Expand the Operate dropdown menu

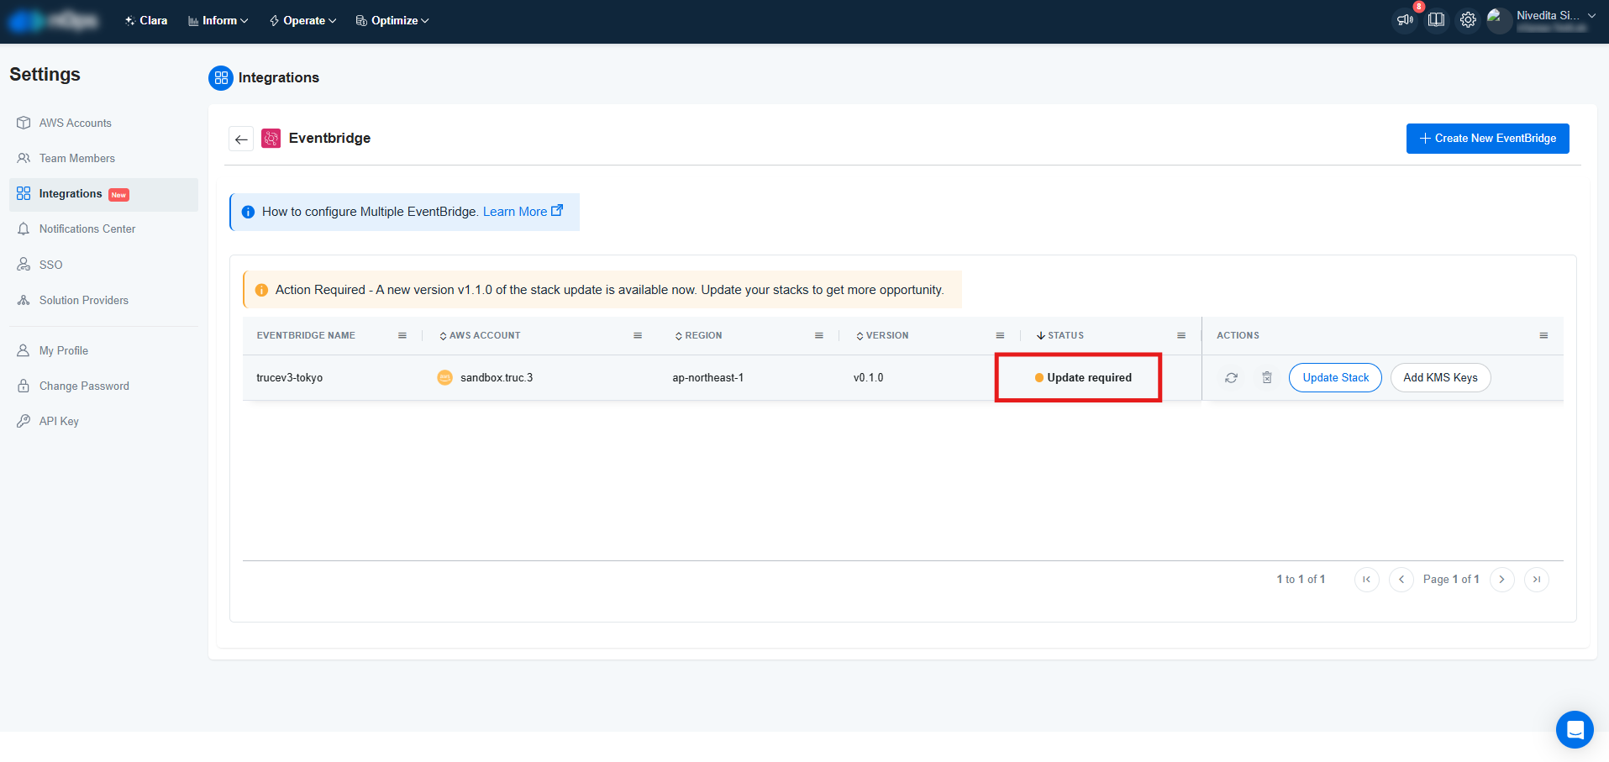(303, 21)
